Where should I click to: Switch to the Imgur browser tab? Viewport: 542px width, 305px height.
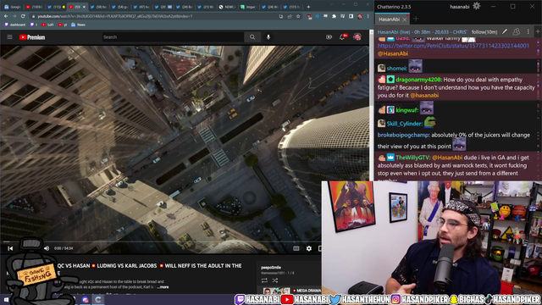point(248,7)
